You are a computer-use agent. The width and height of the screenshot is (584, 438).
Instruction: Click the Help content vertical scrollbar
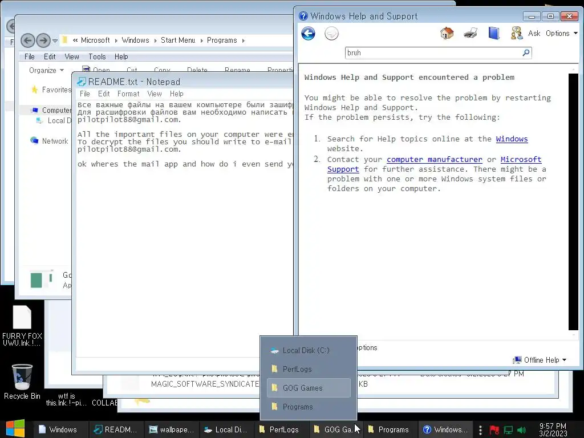[x=573, y=201]
